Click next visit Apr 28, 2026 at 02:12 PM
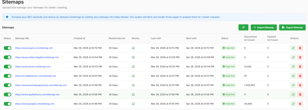The height and width of the screenshot is (110, 308). point(200,48)
